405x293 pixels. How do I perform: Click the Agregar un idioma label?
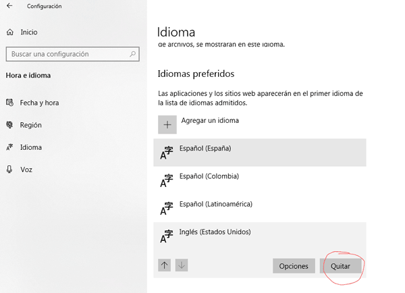click(210, 121)
